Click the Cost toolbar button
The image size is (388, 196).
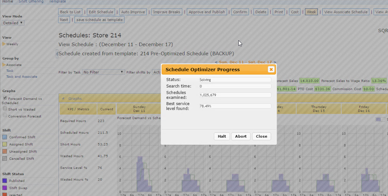point(295,12)
